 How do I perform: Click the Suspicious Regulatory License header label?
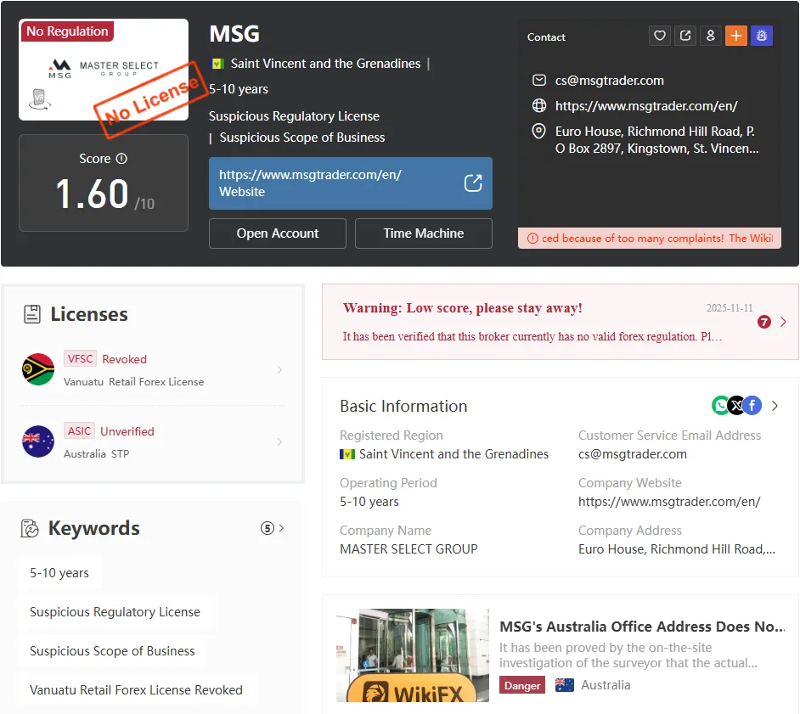pos(294,116)
